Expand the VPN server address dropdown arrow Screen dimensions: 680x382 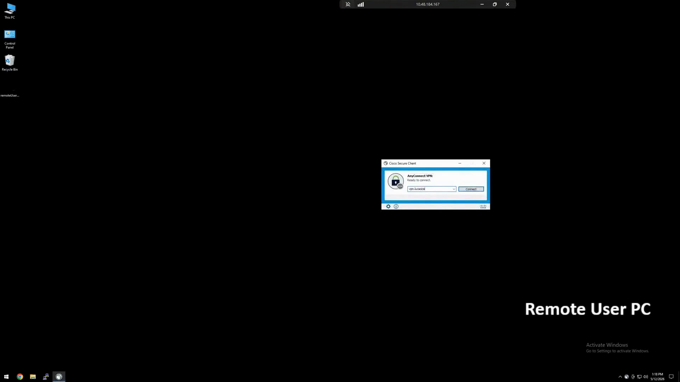coord(454,189)
